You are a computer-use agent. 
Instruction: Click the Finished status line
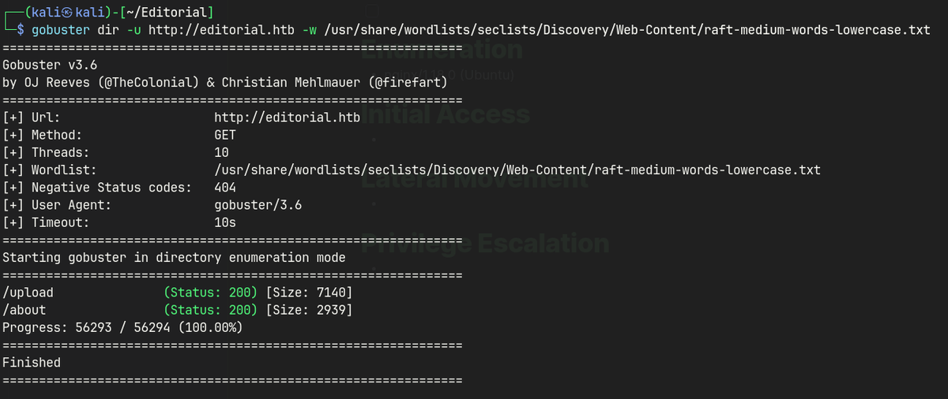coord(32,363)
